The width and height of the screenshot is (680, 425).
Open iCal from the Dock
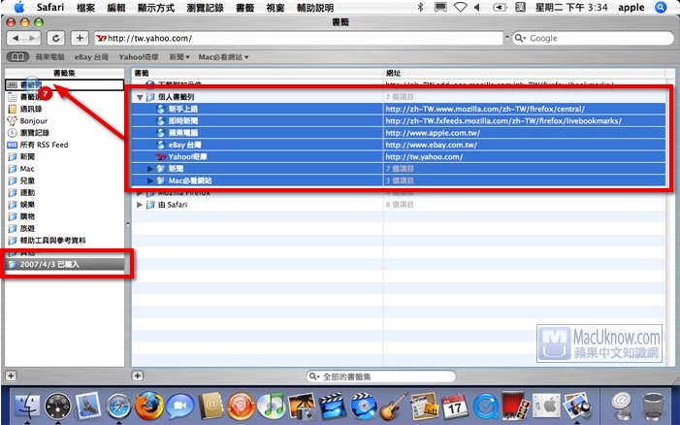455,407
